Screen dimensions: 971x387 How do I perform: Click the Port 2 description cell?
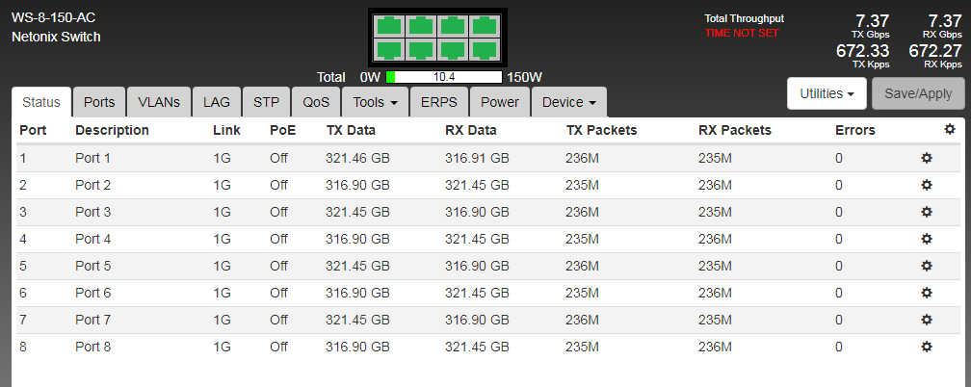click(x=93, y=185)
